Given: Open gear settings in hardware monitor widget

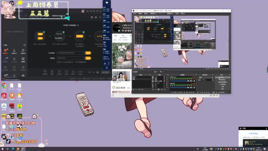Looking at the screenshot, I should [x=107, y=68].
